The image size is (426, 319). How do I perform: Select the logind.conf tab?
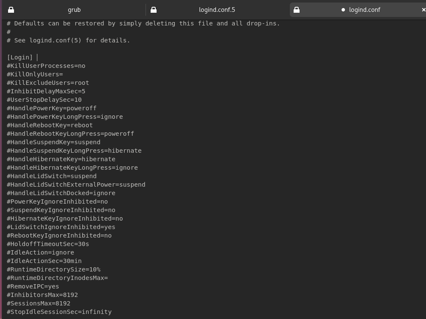(x=364, y=10)
